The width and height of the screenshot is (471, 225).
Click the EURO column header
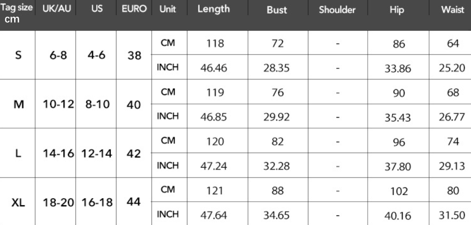pyautogui.click(x=134, y=9)
